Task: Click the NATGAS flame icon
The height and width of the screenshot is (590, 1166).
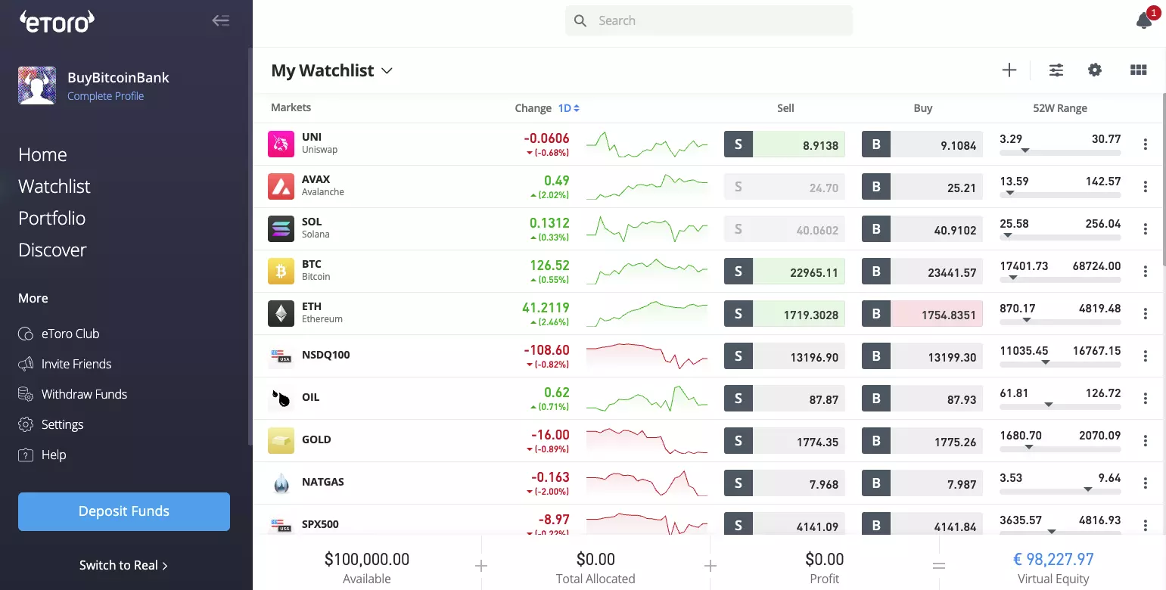Action: click(x=281, y=483)
